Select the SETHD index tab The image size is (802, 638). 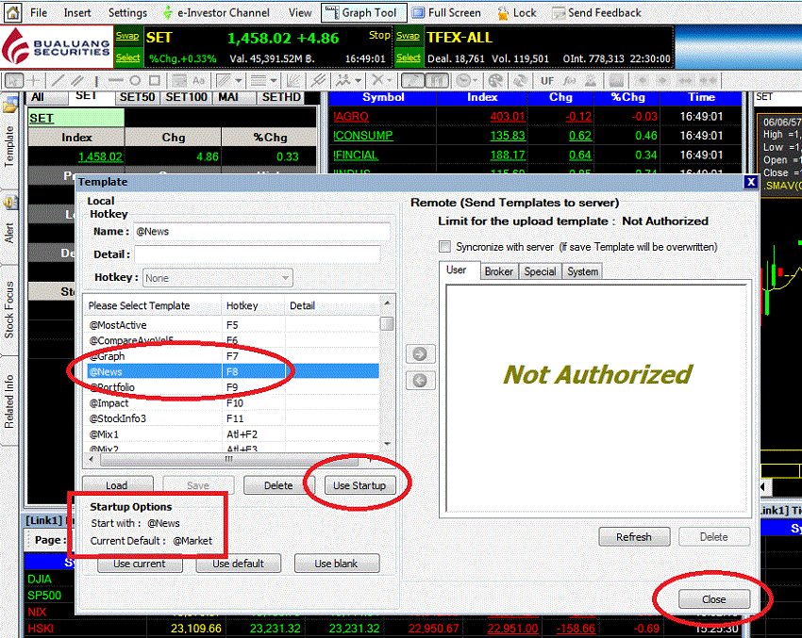pyautogui.click(x=281, y=97)
